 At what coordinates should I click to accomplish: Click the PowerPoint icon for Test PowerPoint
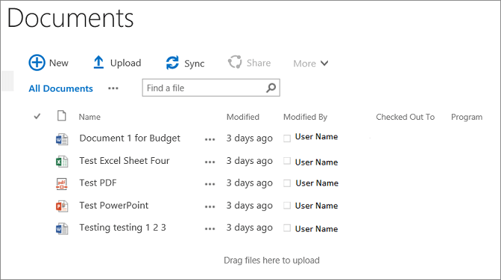[x=62, y=206]
